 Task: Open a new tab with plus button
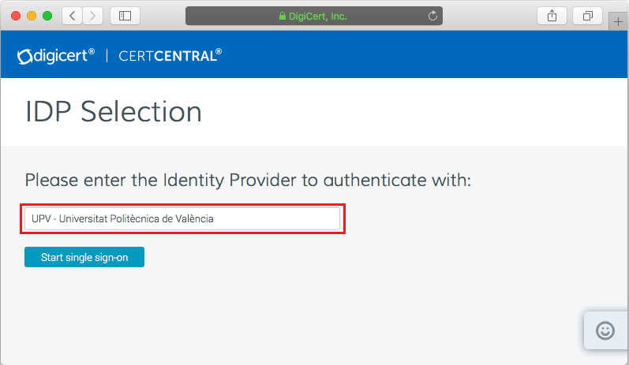click(x=618, y=21)
